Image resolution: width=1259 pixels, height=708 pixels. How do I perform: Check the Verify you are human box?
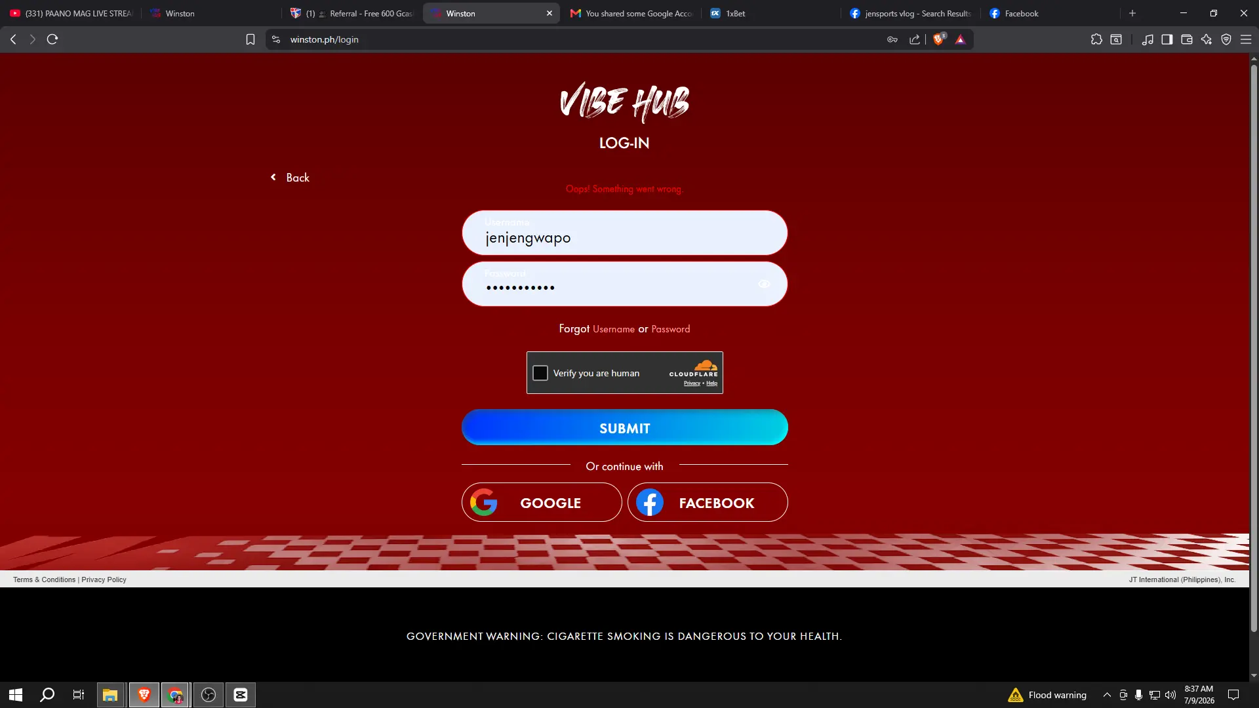(x=540, y=373)
